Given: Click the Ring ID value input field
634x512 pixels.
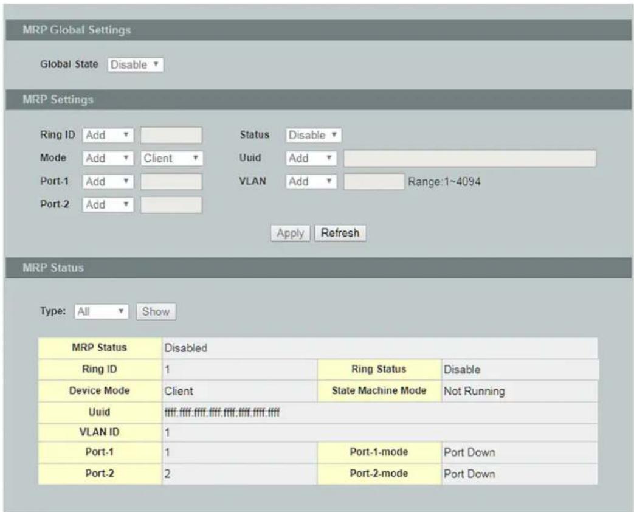Looking at the screenshot, I should point(171,135).
